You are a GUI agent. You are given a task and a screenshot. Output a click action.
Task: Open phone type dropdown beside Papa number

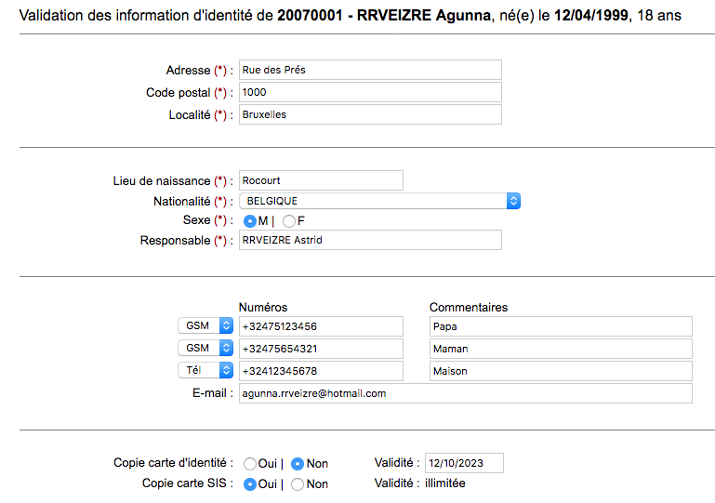205,326
